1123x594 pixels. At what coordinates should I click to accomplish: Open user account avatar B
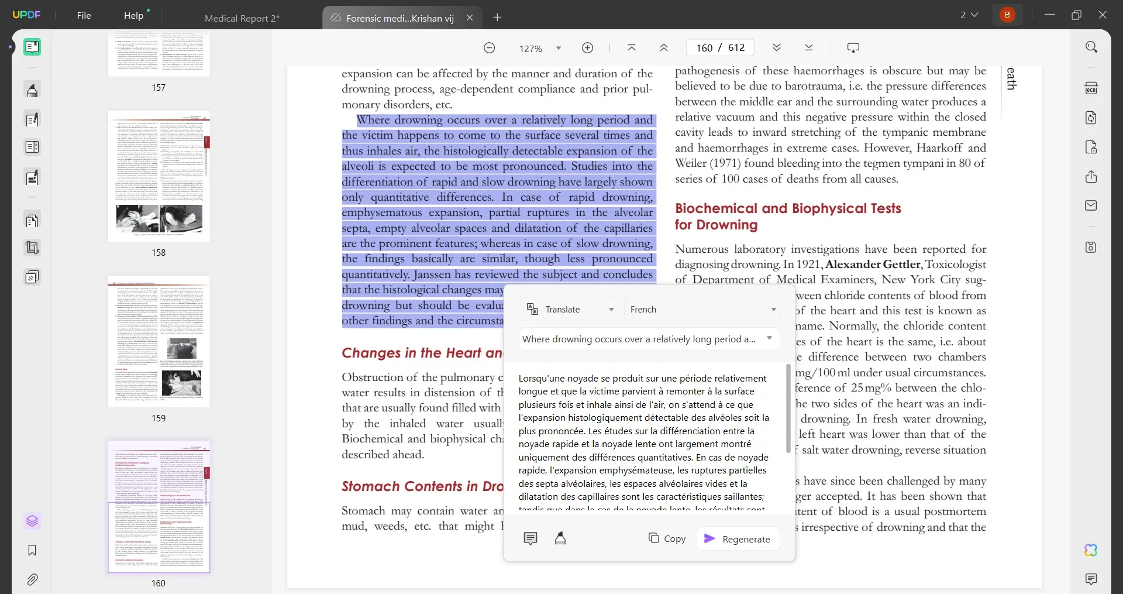[x=1007, y=15]
